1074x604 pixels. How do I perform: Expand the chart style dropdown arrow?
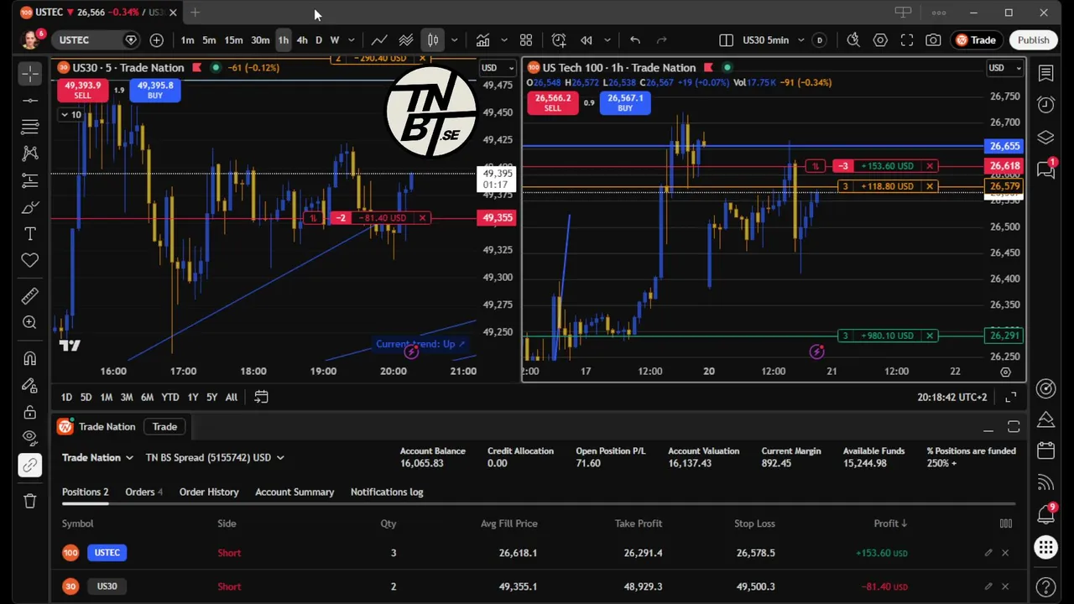coord(454,40)
